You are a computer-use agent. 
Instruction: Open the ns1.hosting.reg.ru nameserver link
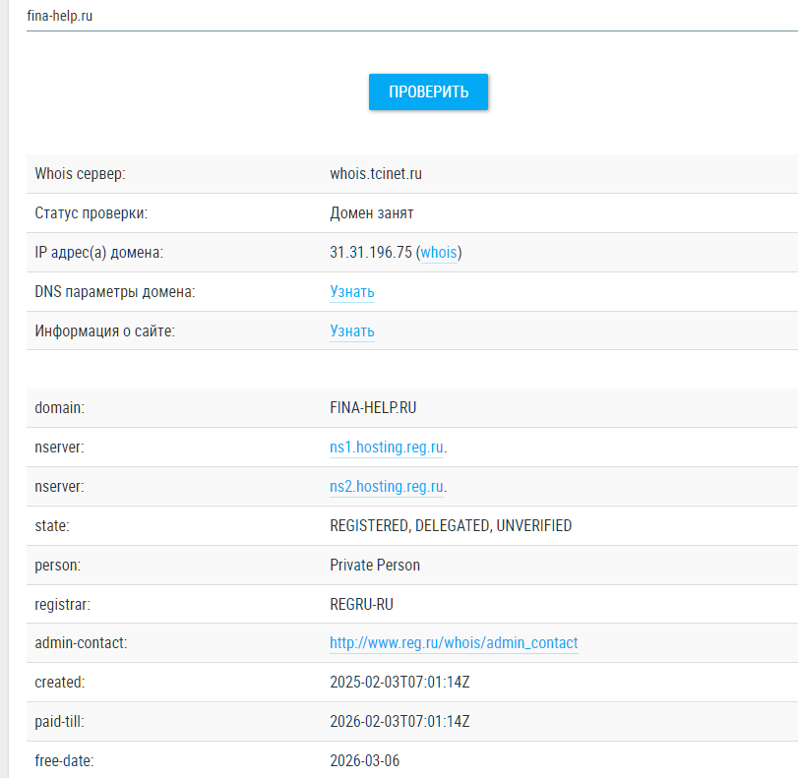click(x=387, y=448)
